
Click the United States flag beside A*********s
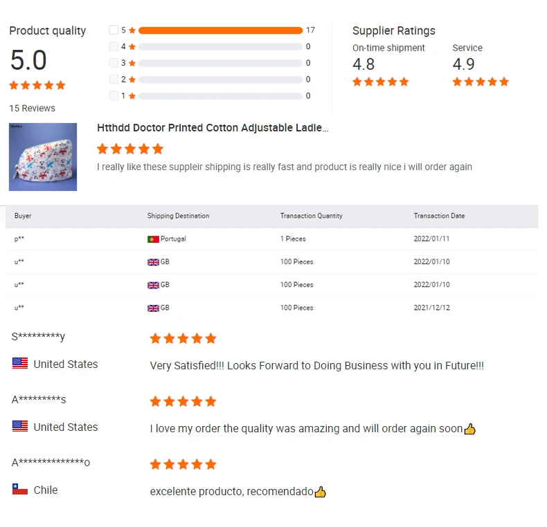(20, 427)
